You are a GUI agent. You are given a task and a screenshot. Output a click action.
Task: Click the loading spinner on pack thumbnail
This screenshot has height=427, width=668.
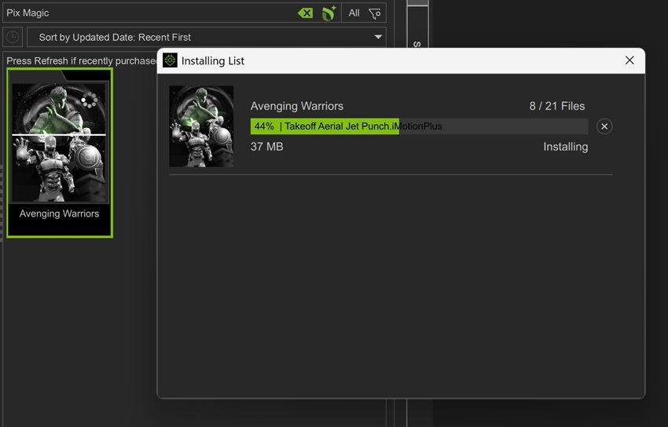click(x=90, y=100)
